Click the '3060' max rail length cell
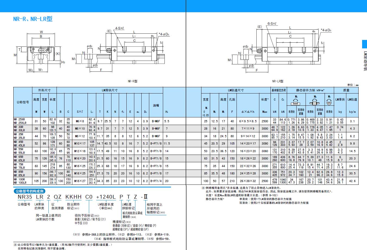 pos(265,151)
